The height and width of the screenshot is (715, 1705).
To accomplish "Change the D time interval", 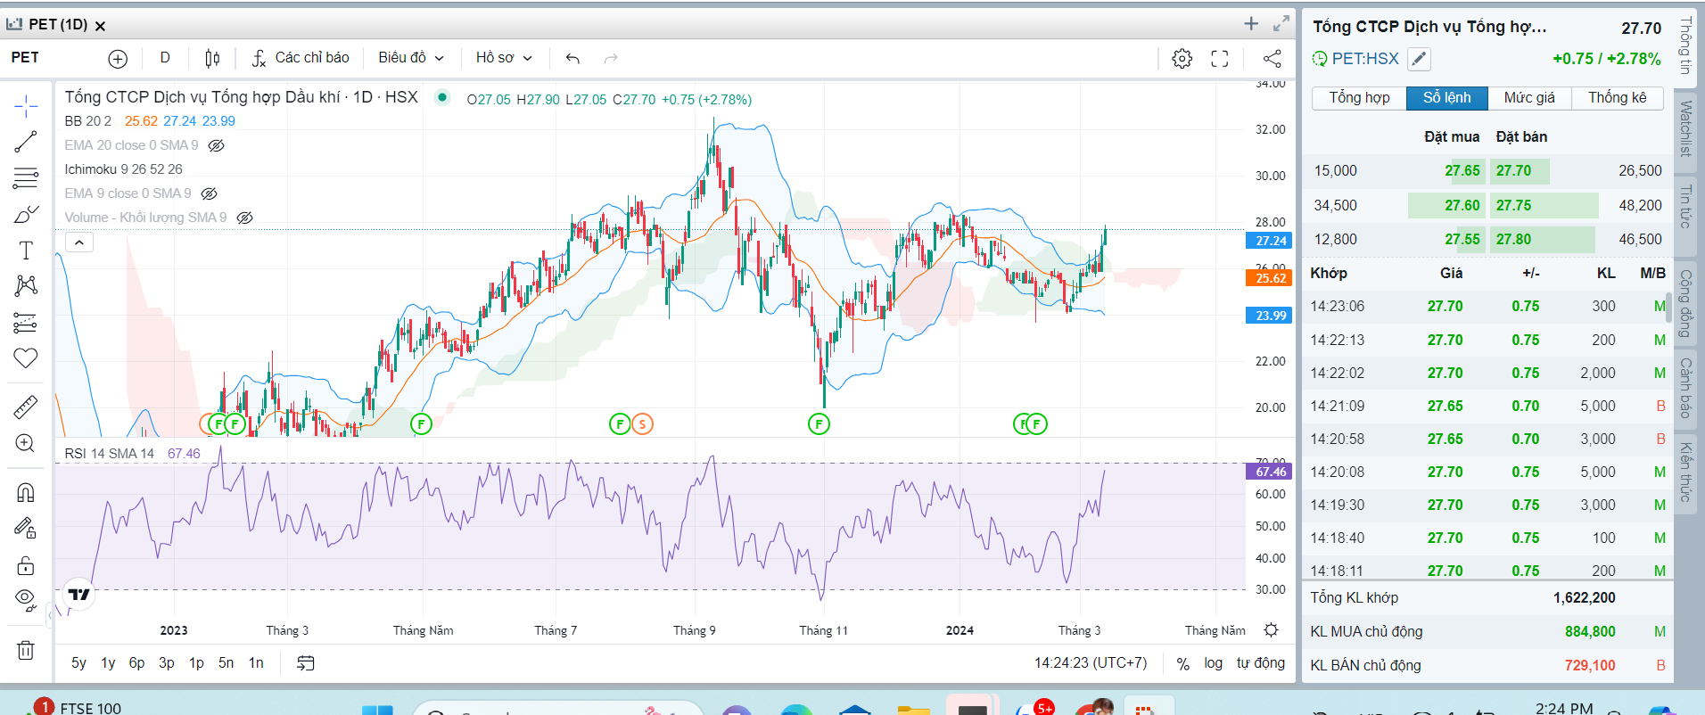I will [x=165, y=58].
